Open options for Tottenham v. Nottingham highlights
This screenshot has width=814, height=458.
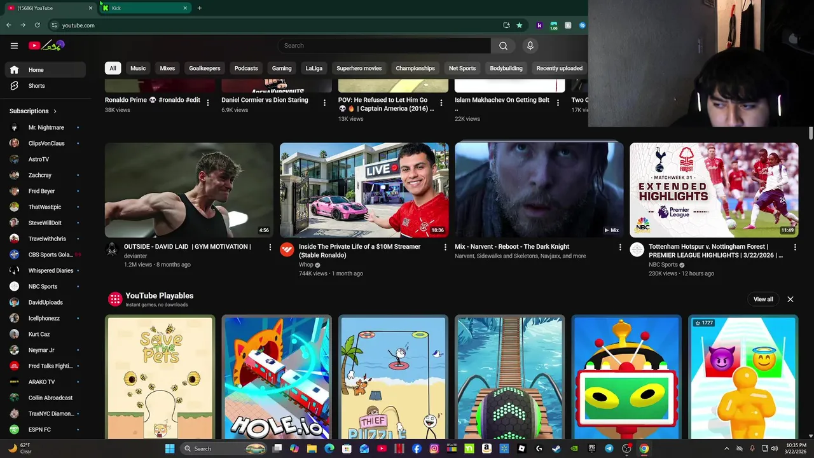coord(795,247)
